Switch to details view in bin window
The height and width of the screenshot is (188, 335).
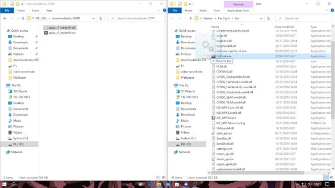(326, 178)
